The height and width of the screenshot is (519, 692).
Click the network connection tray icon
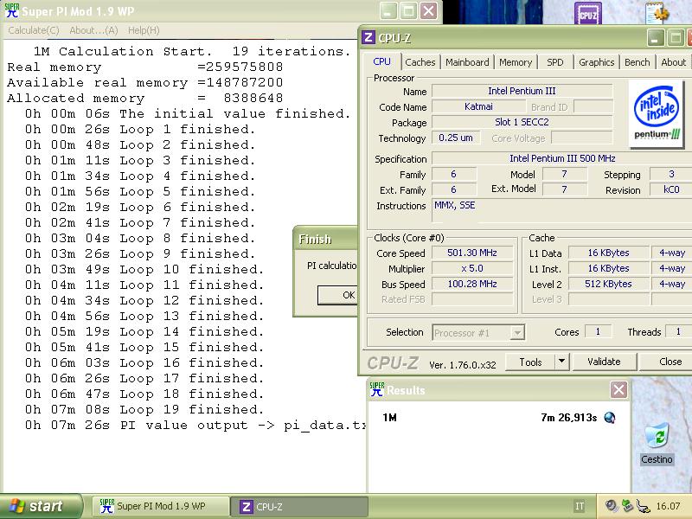[x=643, y=506]
